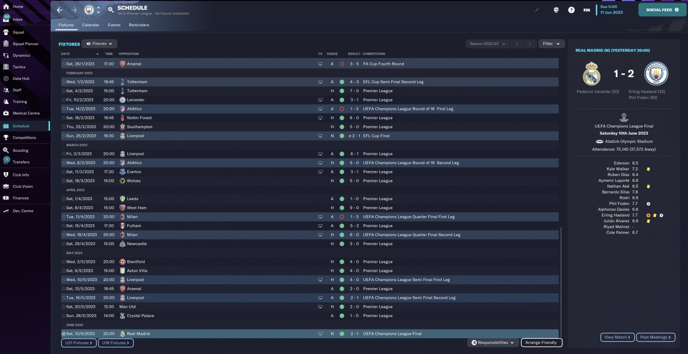This screenshot has height=354, width=688.
Task: Click Erling Haaland in the player ratings
Action: pos(617,215)
